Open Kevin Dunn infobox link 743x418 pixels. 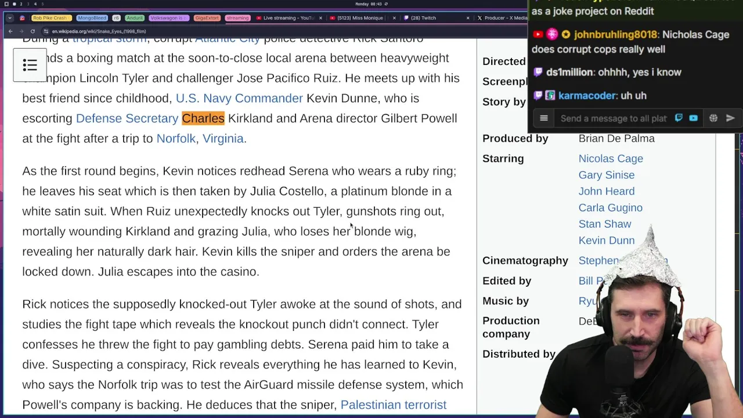pyautogui.click(x=607, y=240)
